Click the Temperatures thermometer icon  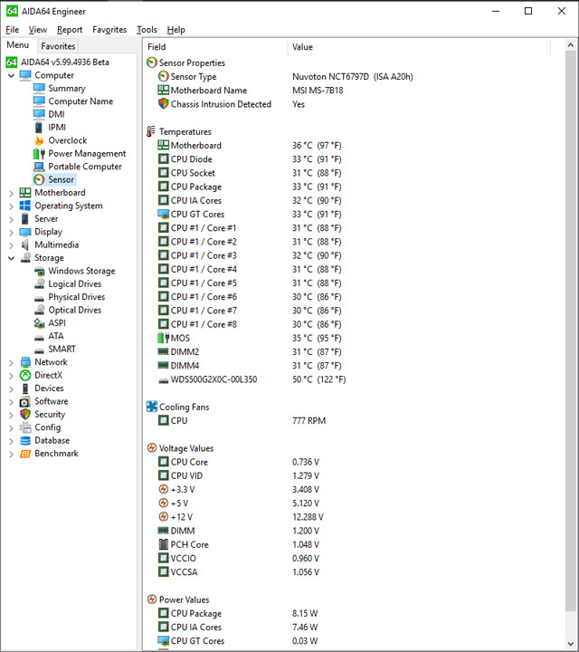[x=151, y=131]
